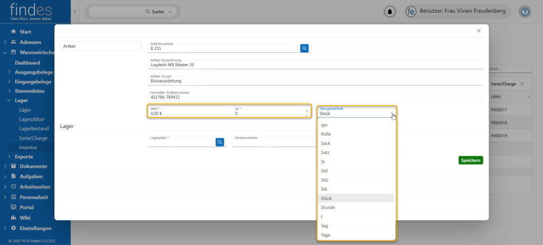Click the notification bell icon
Screen dimensions: 543x245
pyautogui.click(x=391, y=12)
